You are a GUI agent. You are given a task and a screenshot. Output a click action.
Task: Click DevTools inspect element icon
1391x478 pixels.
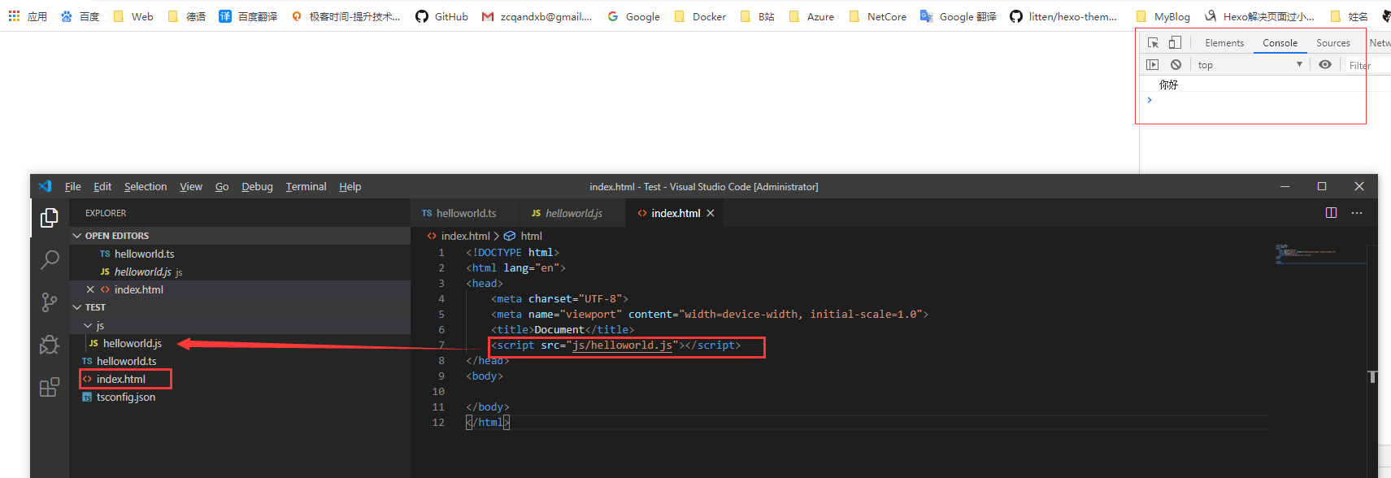click(x=1153, y=43)
